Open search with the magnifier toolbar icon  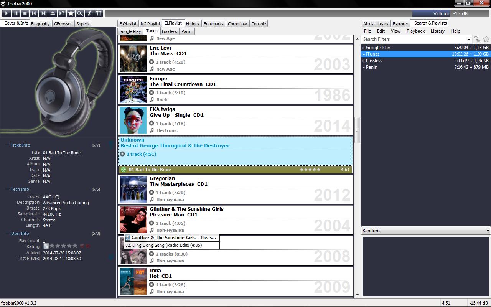coord(80,13)
